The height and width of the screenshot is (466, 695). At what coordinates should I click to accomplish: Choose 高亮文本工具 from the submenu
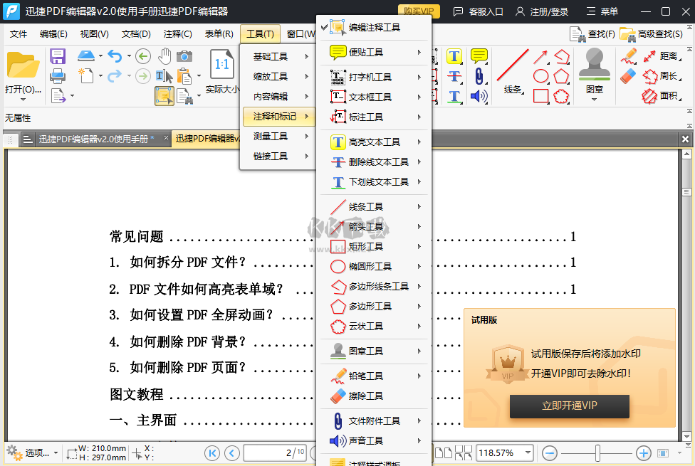tap(374, 142)
